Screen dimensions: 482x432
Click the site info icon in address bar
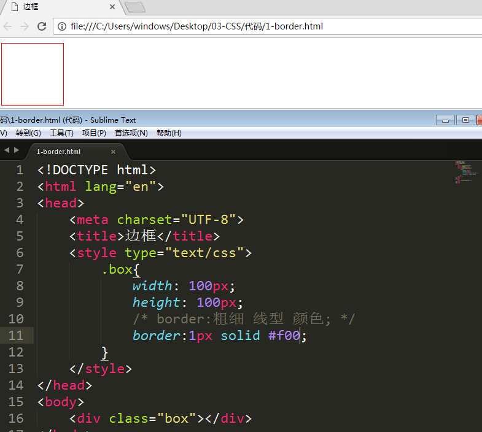coord(62,26)
